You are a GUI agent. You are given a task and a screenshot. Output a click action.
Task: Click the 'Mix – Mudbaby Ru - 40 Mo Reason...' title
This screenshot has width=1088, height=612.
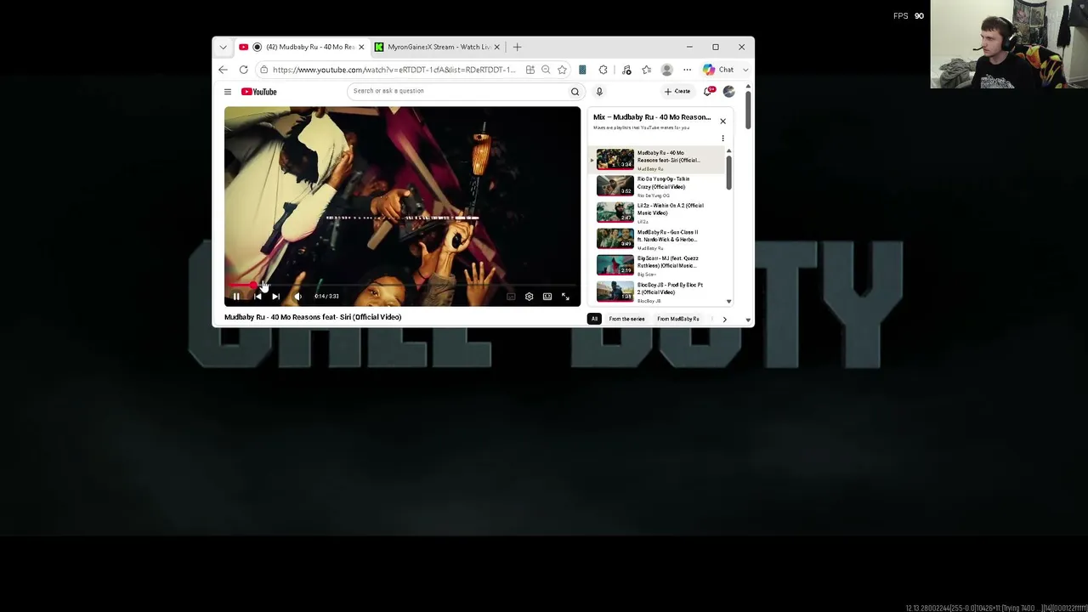pyautogui.click(x=652, y=117)
